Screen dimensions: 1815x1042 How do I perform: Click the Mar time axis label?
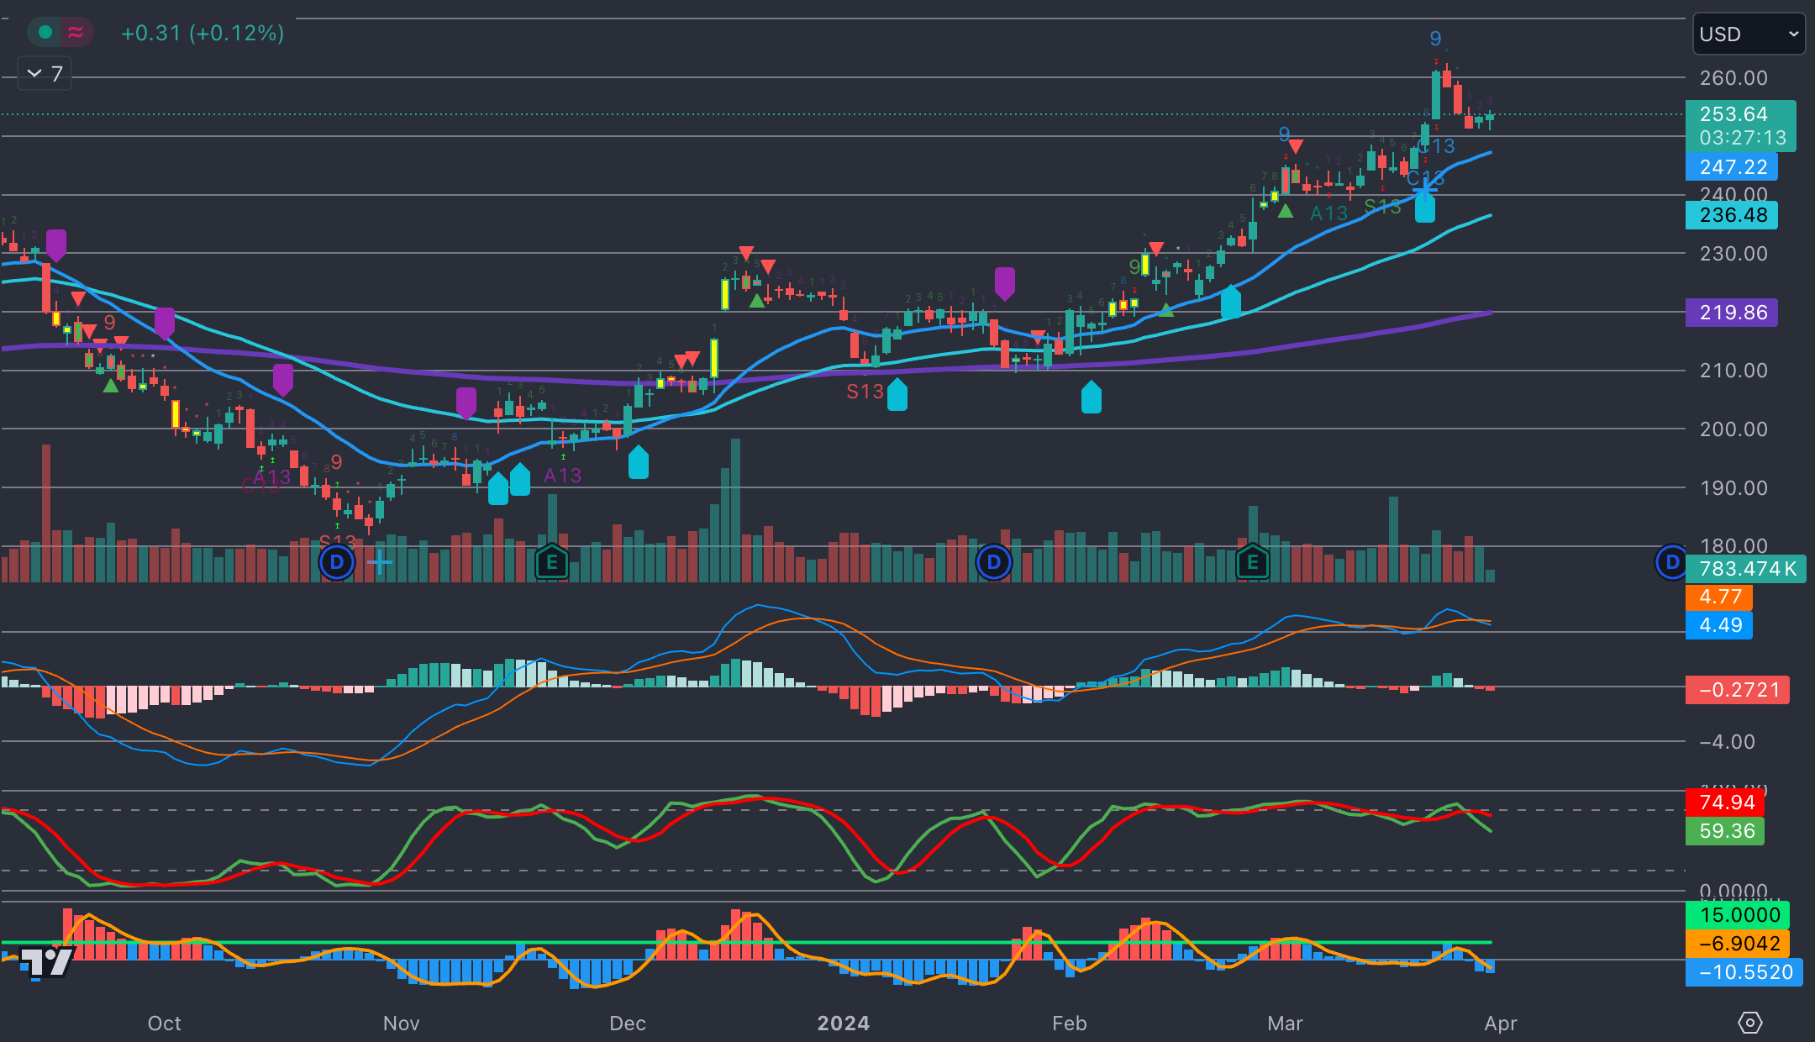[1285, 1023]
